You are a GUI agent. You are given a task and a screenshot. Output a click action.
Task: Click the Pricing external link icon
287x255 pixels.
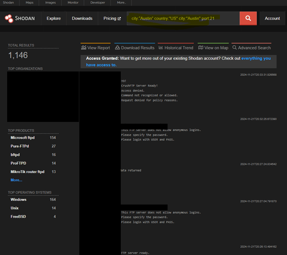pyautogui.click(x=119, y=18)
